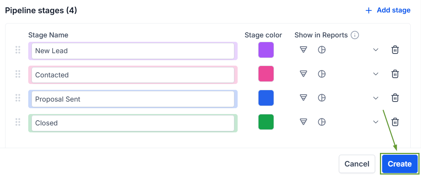Grab the drag handle for New Lead
Viewport: 421px width, 176px height.
(x=18, y=50)
